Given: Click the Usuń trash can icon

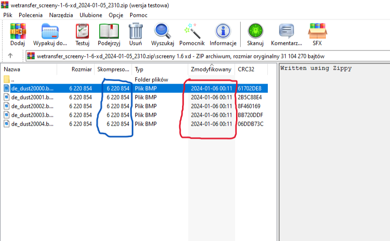Looking at the screenshot, I should pyautogui.click(x=135, y=31).
